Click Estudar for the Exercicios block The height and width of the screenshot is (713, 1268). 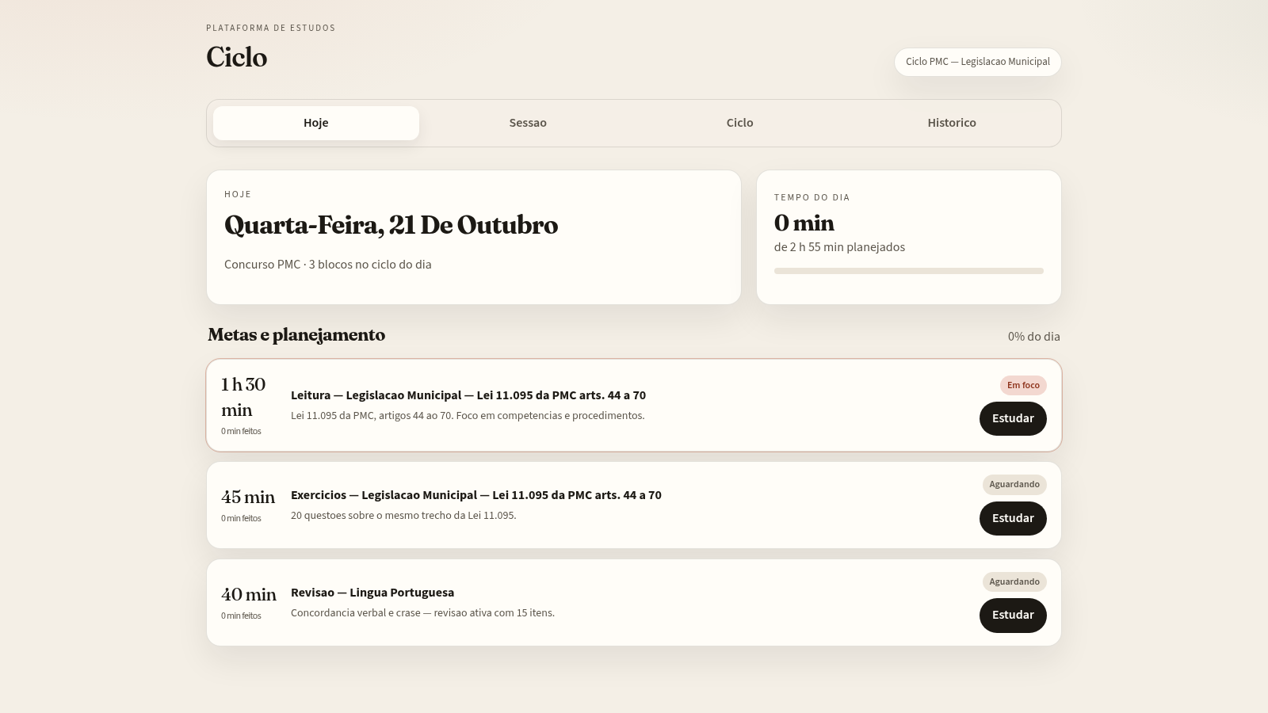(x=1013, y=518)
